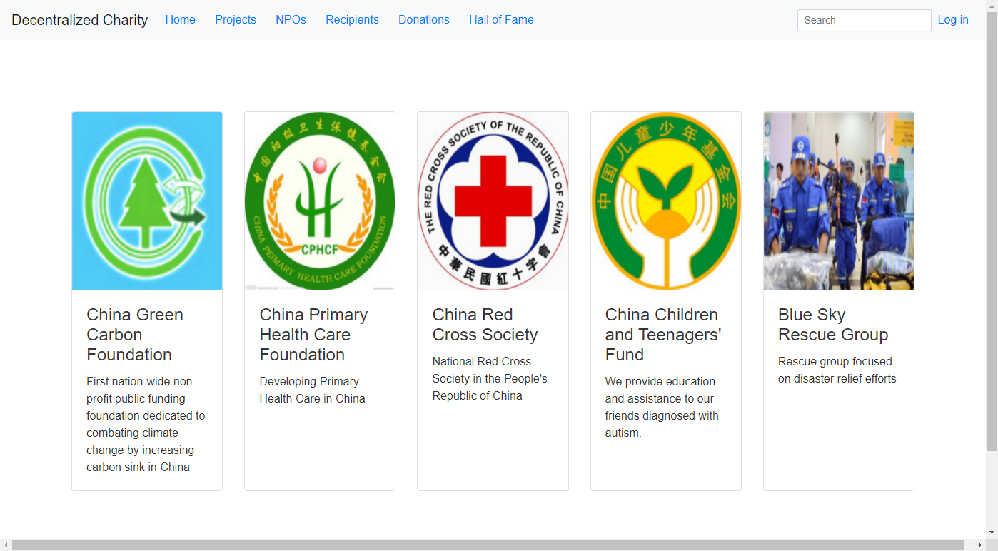This screenshot has width=998, height=551.
Task: Click the Search input field
Action: (864, 20)
